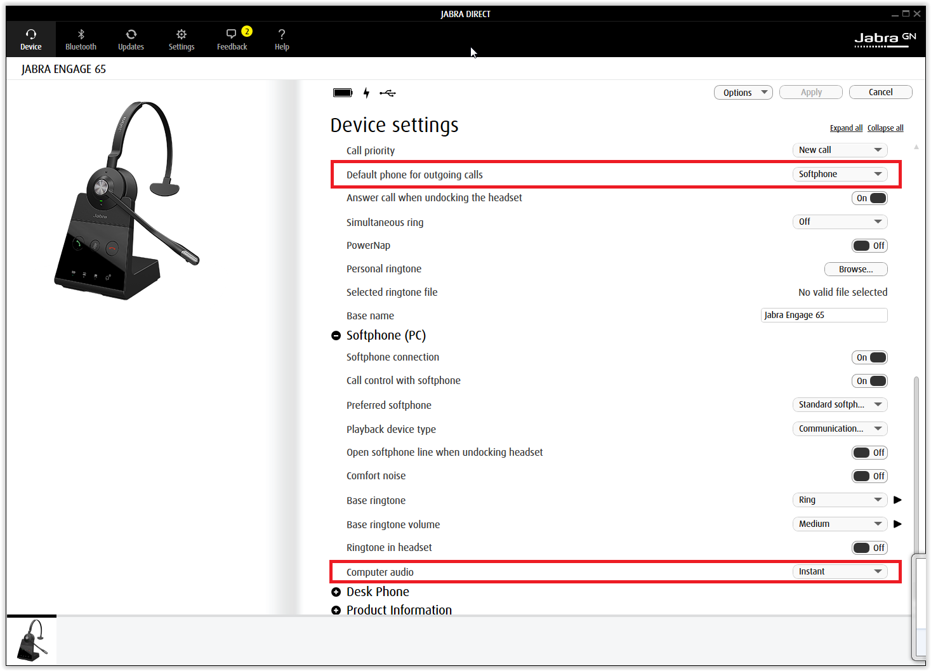Open the Computer audio dropdown
The height and width of the screenshot is (671, 931).
tap(840, 571)
